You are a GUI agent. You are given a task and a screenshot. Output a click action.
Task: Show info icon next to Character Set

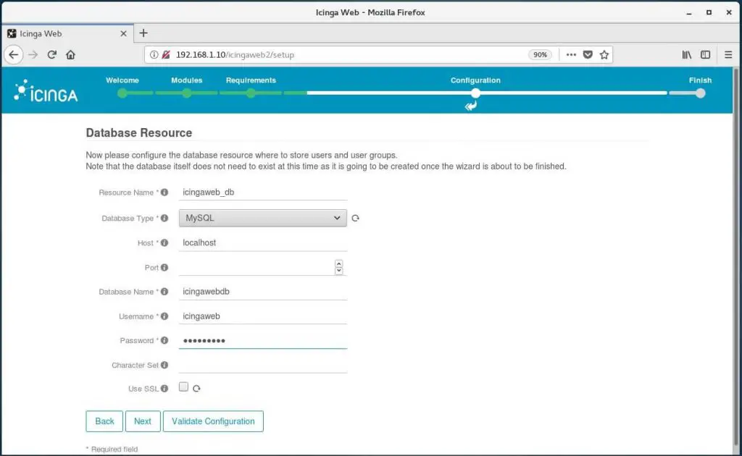point(164,365)
